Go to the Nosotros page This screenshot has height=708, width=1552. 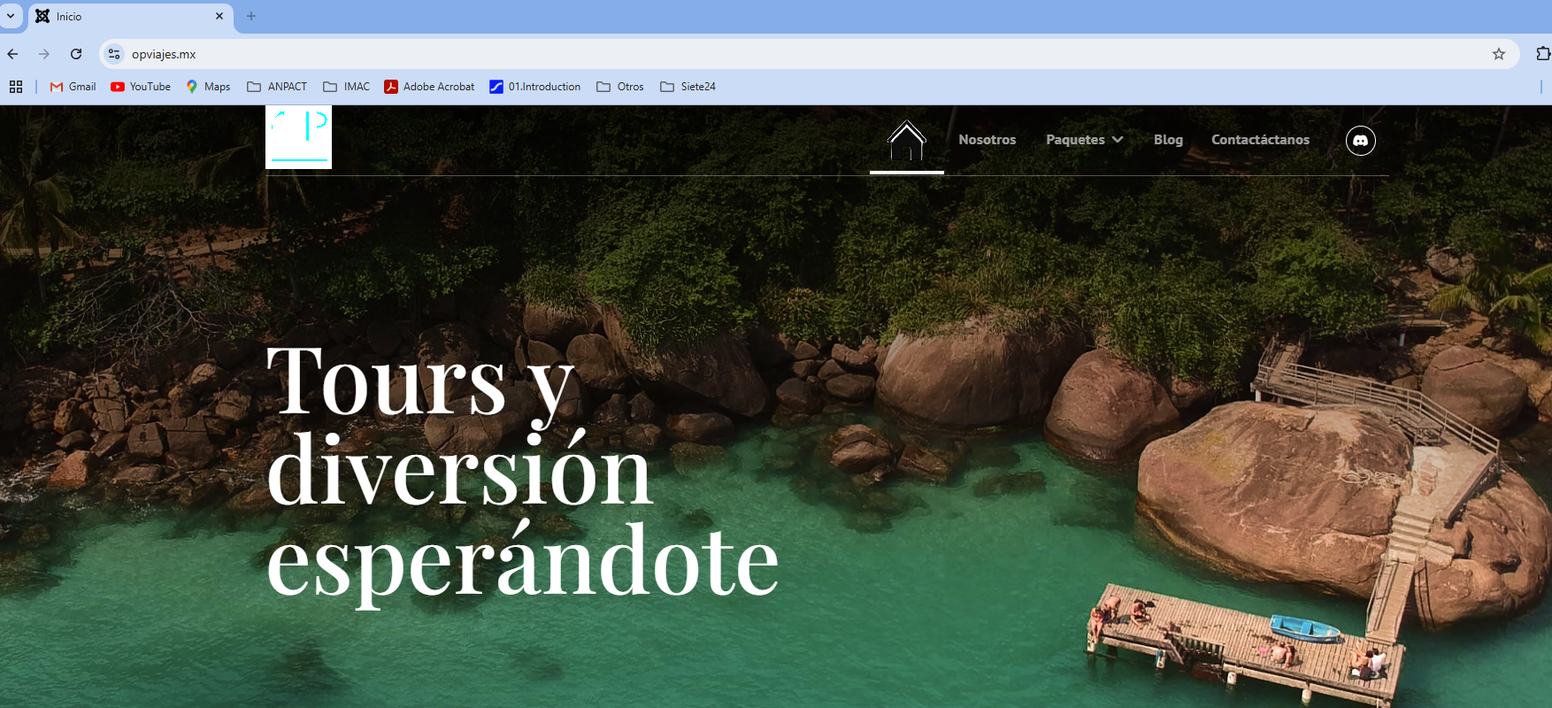pos(987,140)
